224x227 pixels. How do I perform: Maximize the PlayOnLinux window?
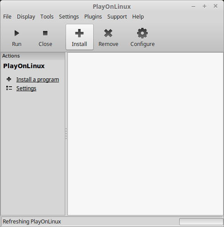tap(204, 6)
